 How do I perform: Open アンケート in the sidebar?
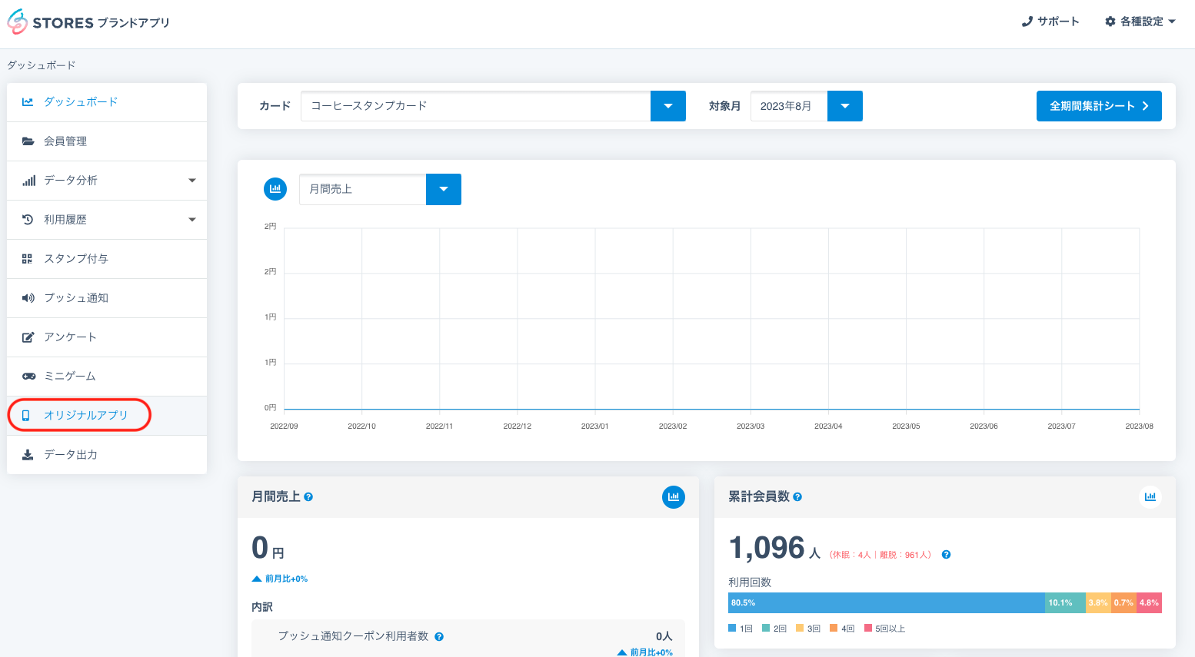(x=107, y=337)
